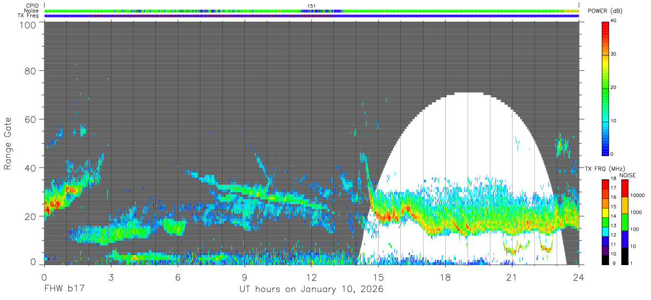Click the CPID label at top left

click(x=32, y=5)
